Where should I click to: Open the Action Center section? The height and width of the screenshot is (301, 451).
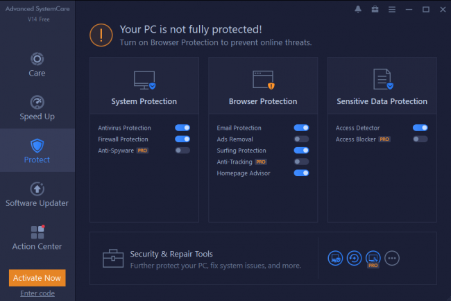pos(37,237)
